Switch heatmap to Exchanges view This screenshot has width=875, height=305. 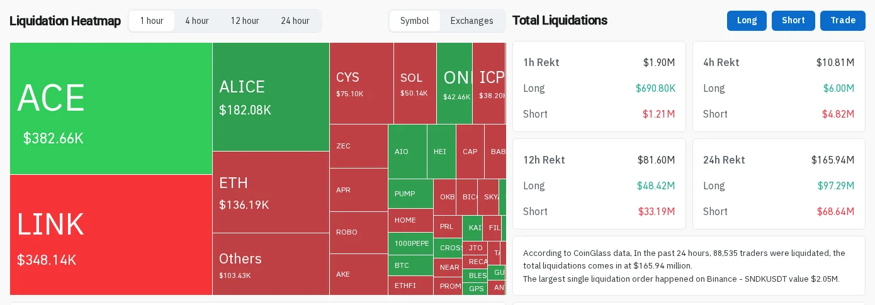[x=472, y=21]
